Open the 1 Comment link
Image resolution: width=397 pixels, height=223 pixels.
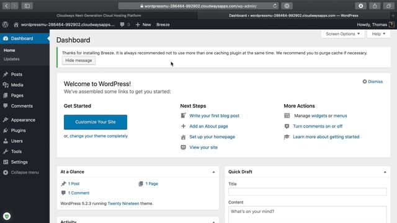79,193
